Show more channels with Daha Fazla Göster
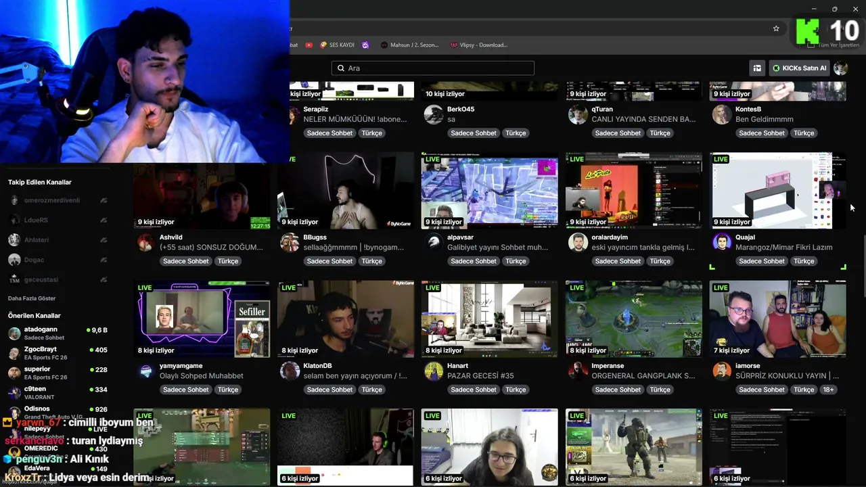The height and width of the screenshot is (487, 866). point(32,298)
